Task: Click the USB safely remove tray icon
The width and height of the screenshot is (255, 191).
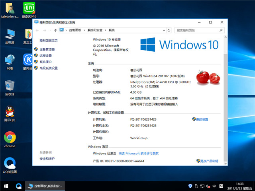Action: point(196,186)
